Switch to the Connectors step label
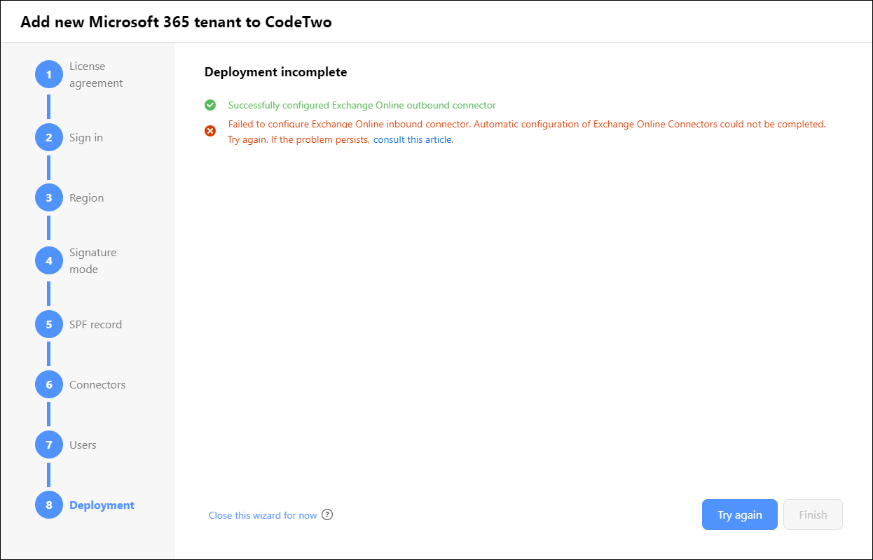 click(97, 384)
